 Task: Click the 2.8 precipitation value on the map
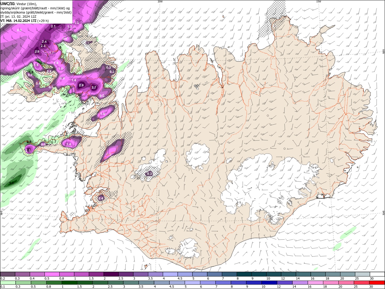(x=37, y=51)
